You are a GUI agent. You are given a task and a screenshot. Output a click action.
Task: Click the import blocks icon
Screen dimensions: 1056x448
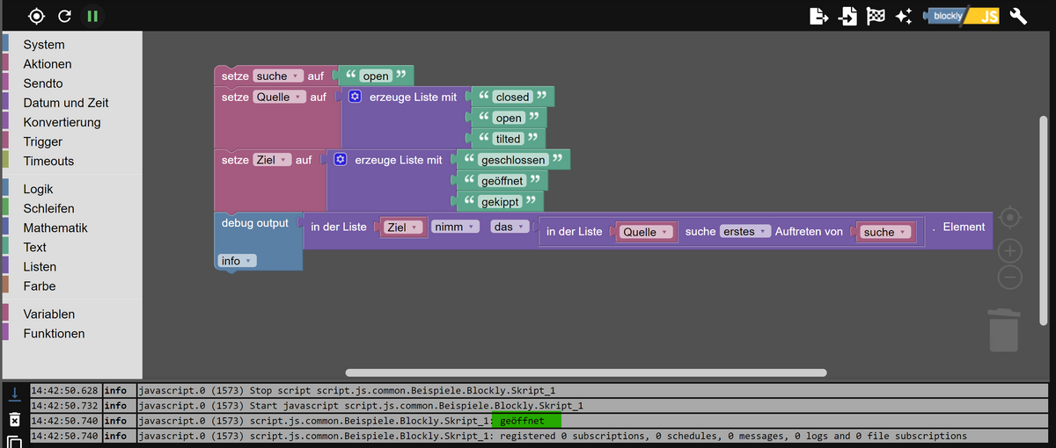[847, 16]
